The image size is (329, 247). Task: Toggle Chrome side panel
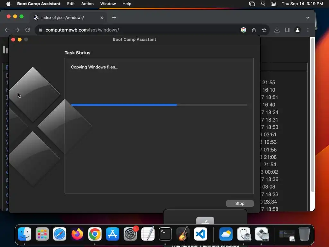(x=287, y=30)
